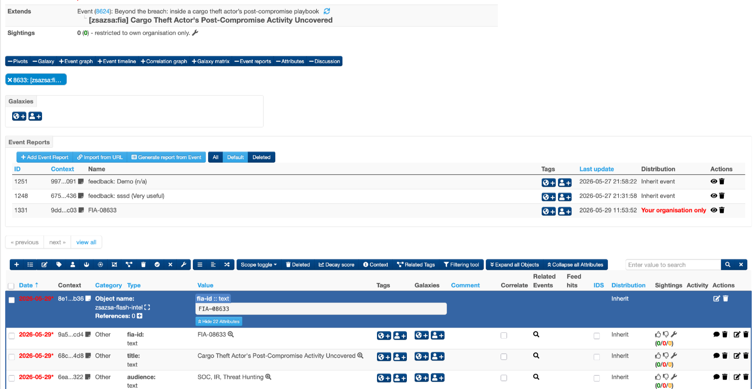754x389 pixels.
Task: Click the local tag user icon in attribute toolbar
Action: (x=73, y=265)
